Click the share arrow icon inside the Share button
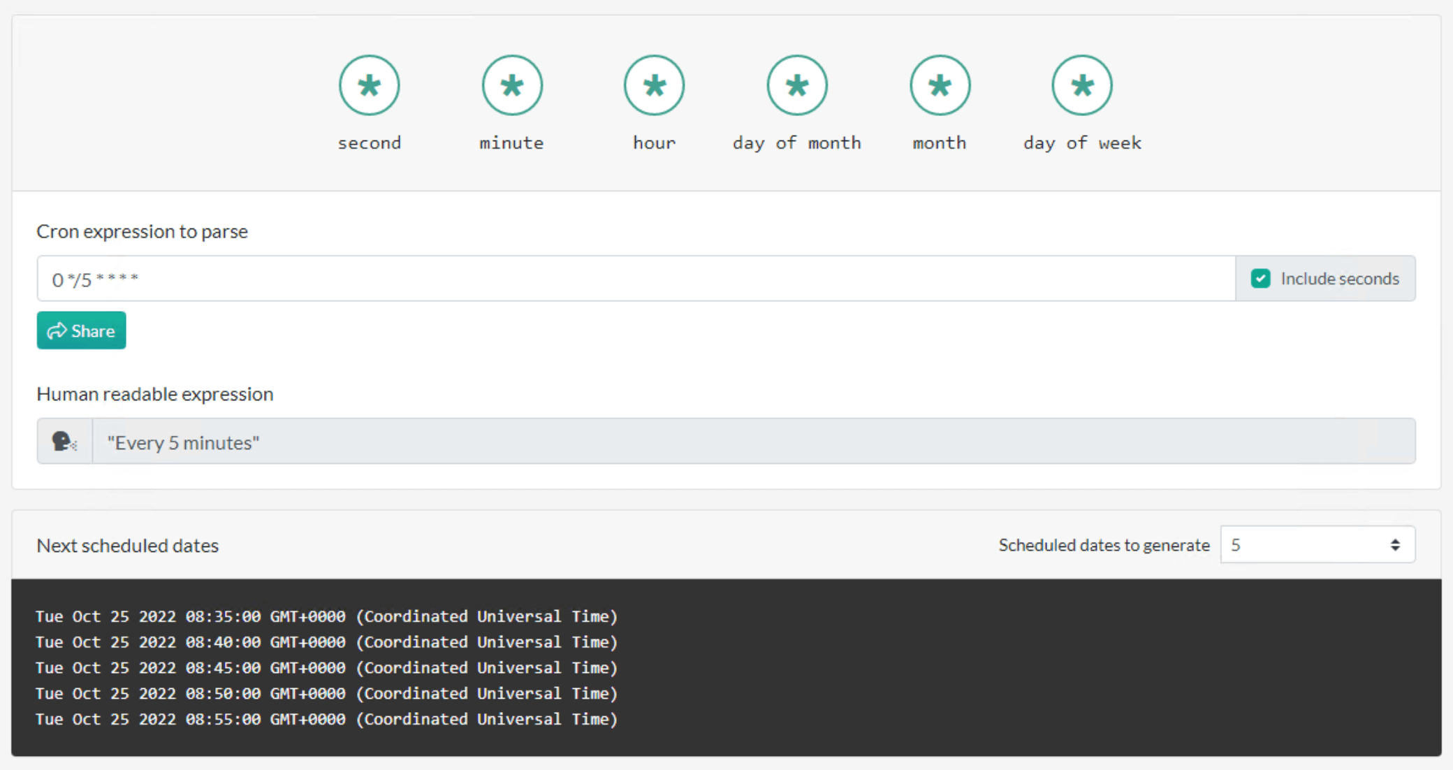 [58, 330]
